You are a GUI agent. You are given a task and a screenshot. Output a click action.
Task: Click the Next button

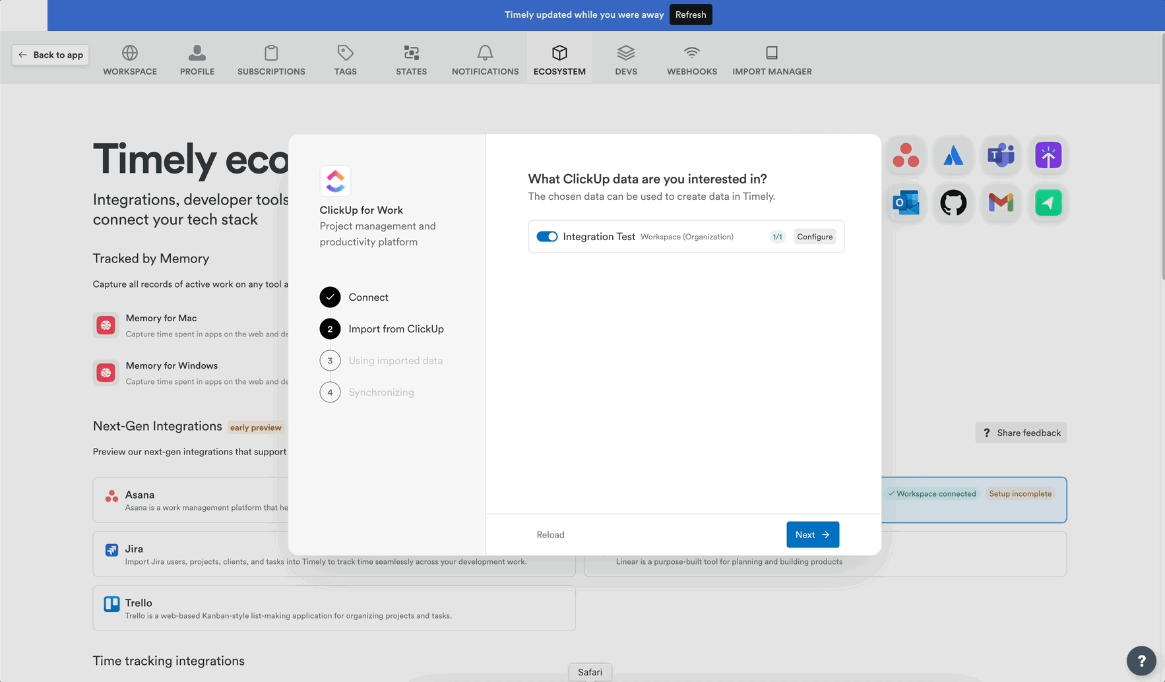(813, 534)
